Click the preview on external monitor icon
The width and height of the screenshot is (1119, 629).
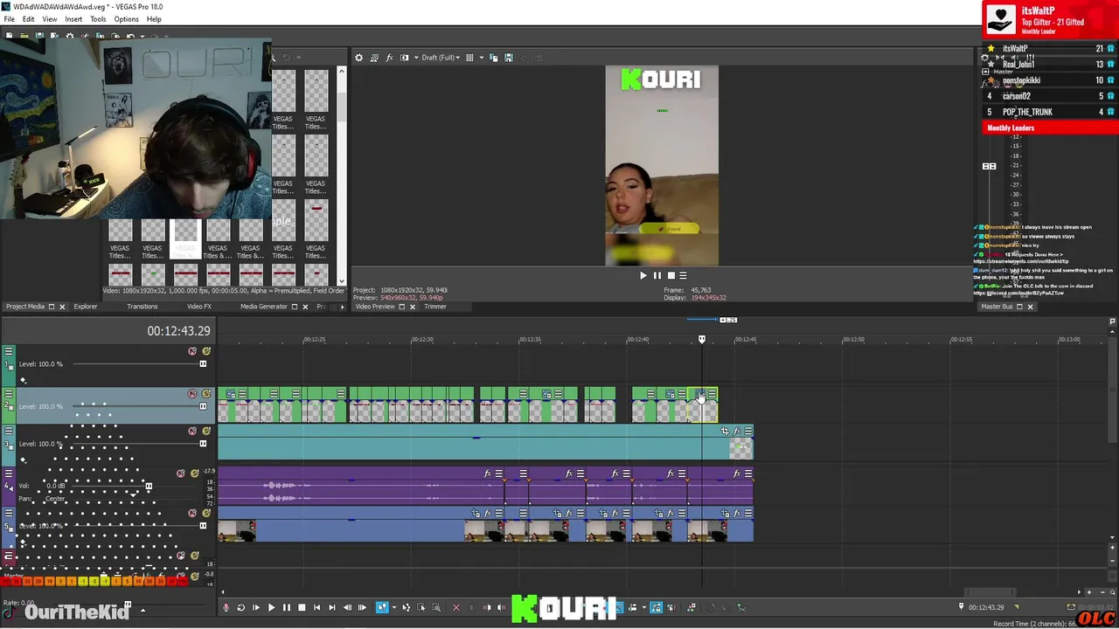pyautogui.click(x=374, y=58)
